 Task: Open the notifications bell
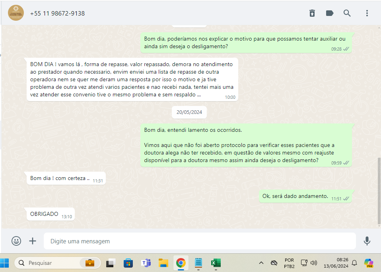pos(354,263)
